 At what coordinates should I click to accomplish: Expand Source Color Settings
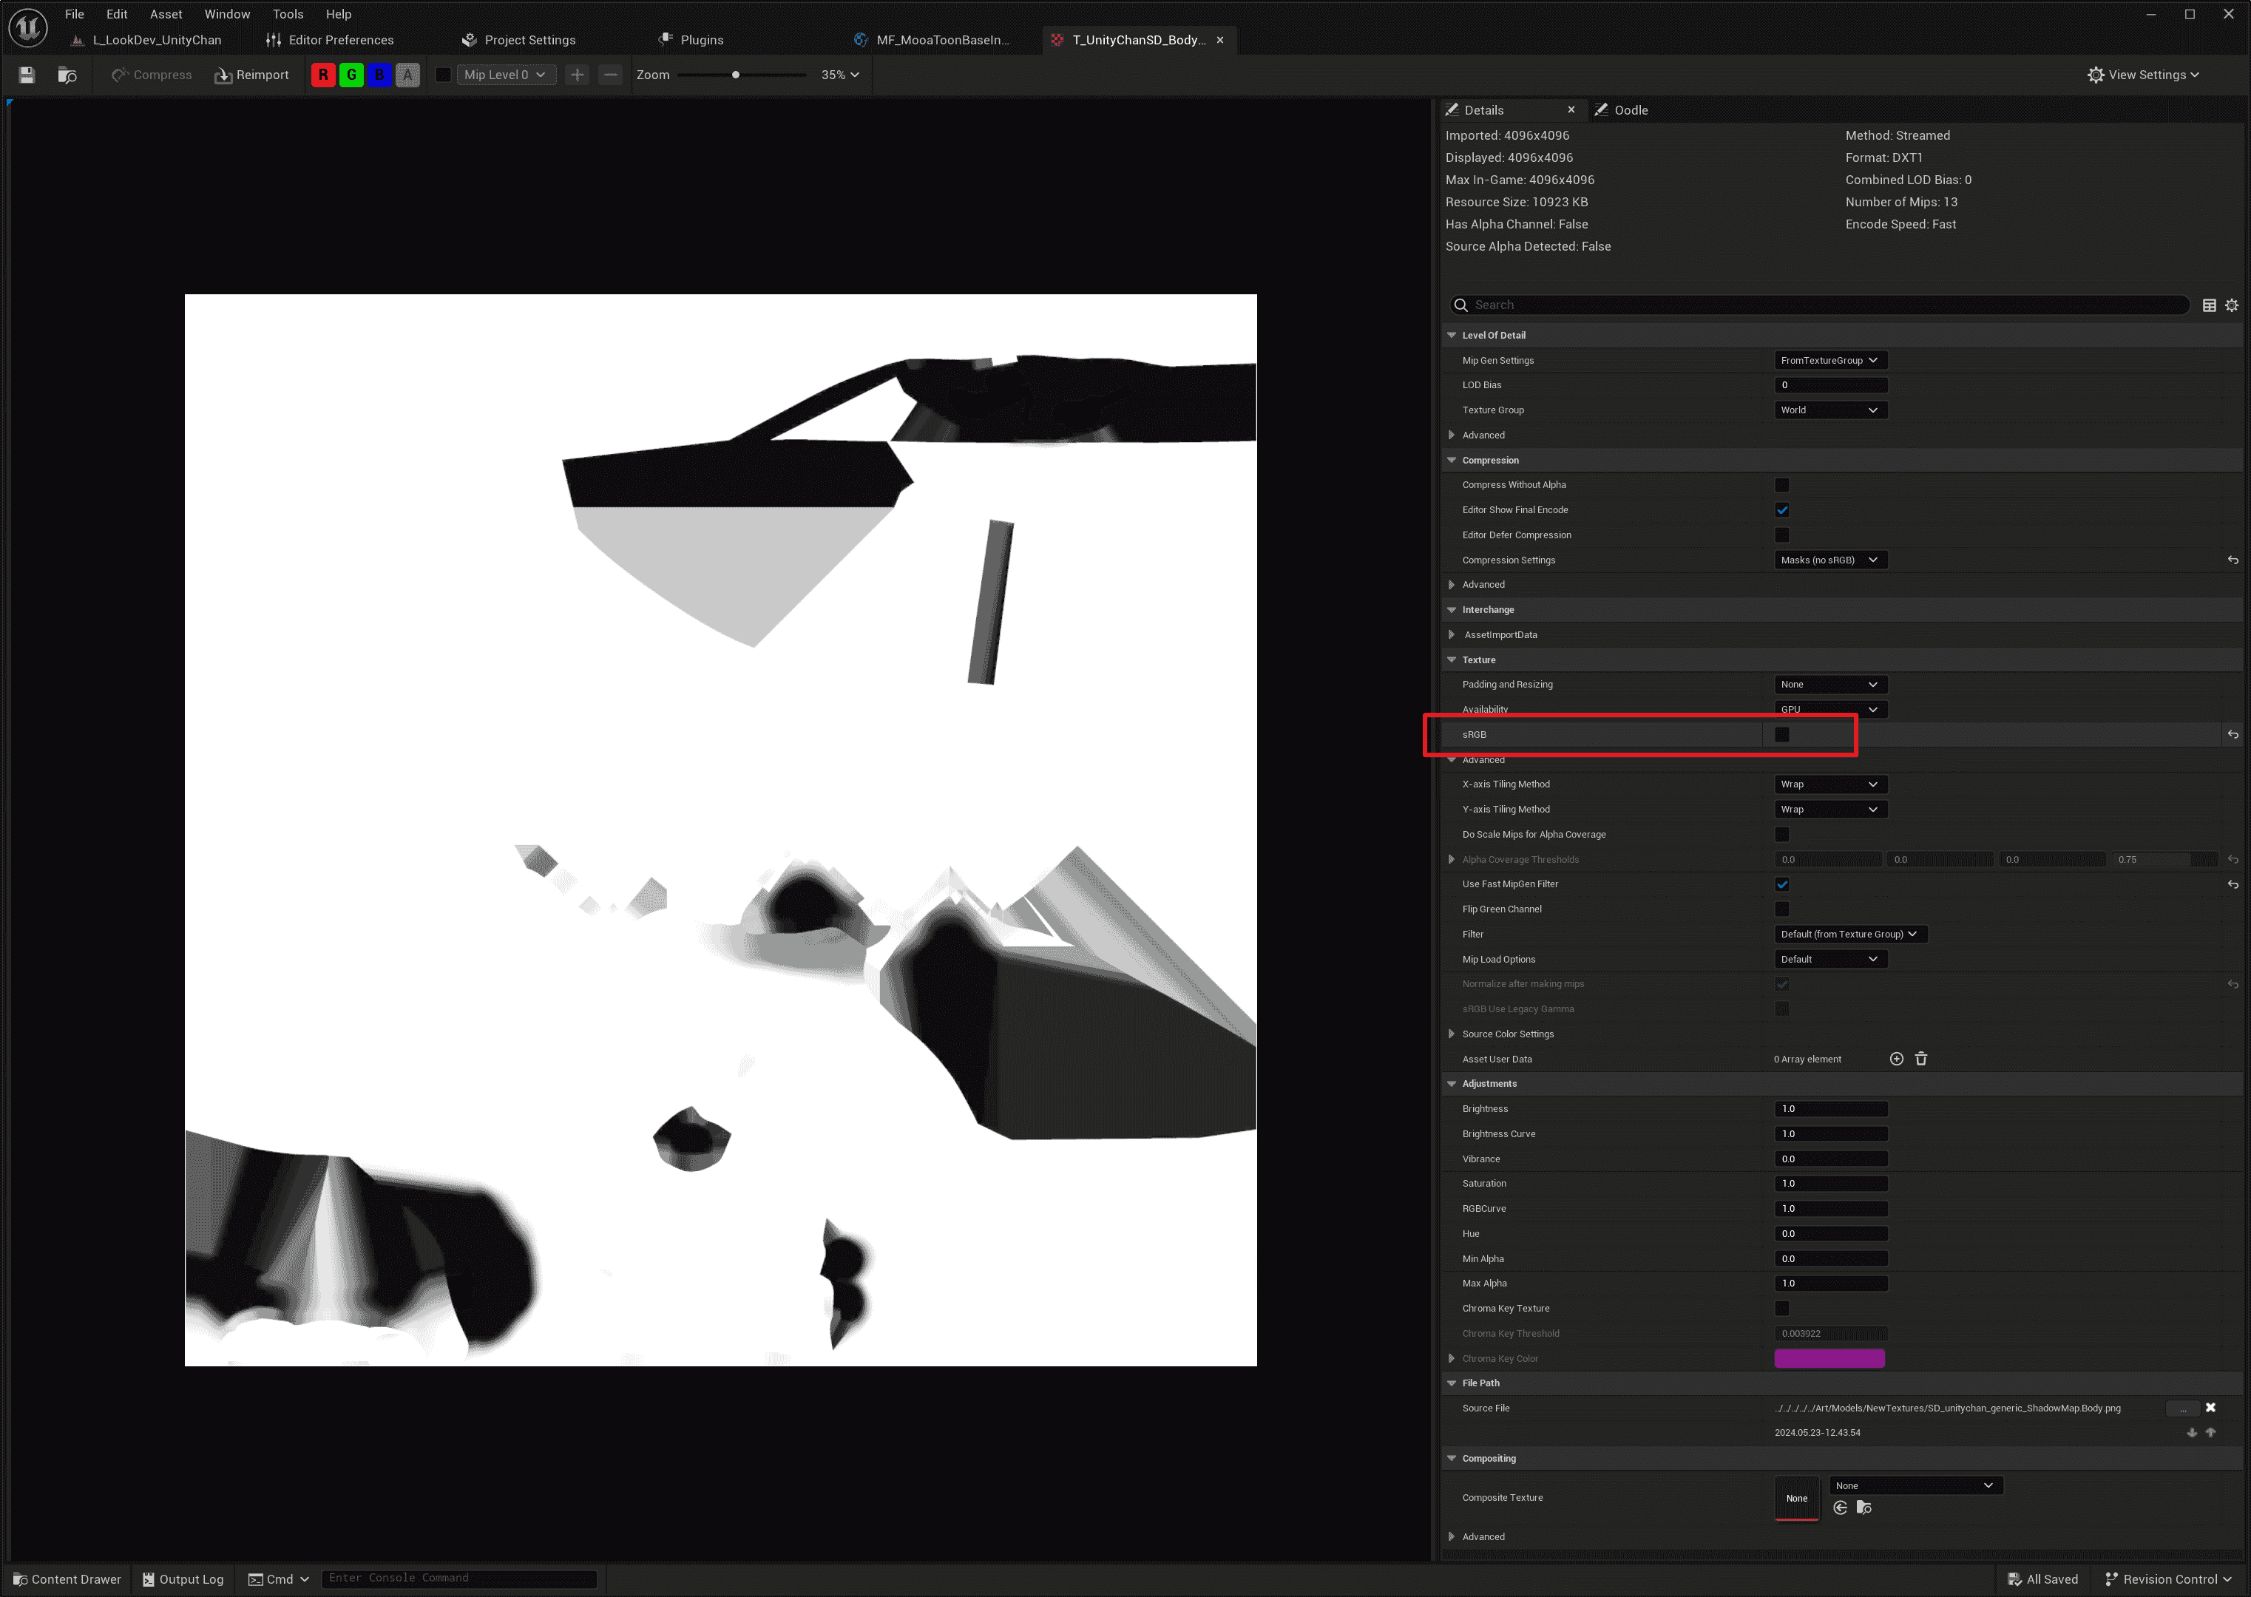tap(1452, 1034)
